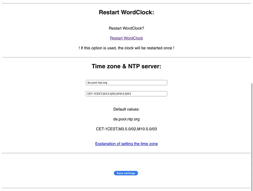Click the CET-1CEST default value text
Screen dimensions: 253x191
(x=126, y=129)
